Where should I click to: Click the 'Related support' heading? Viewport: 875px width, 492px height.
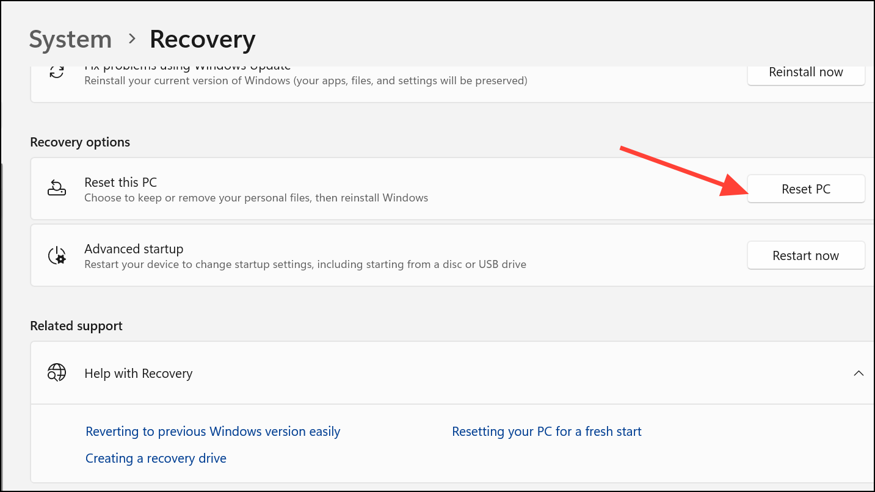coord(76,326)
